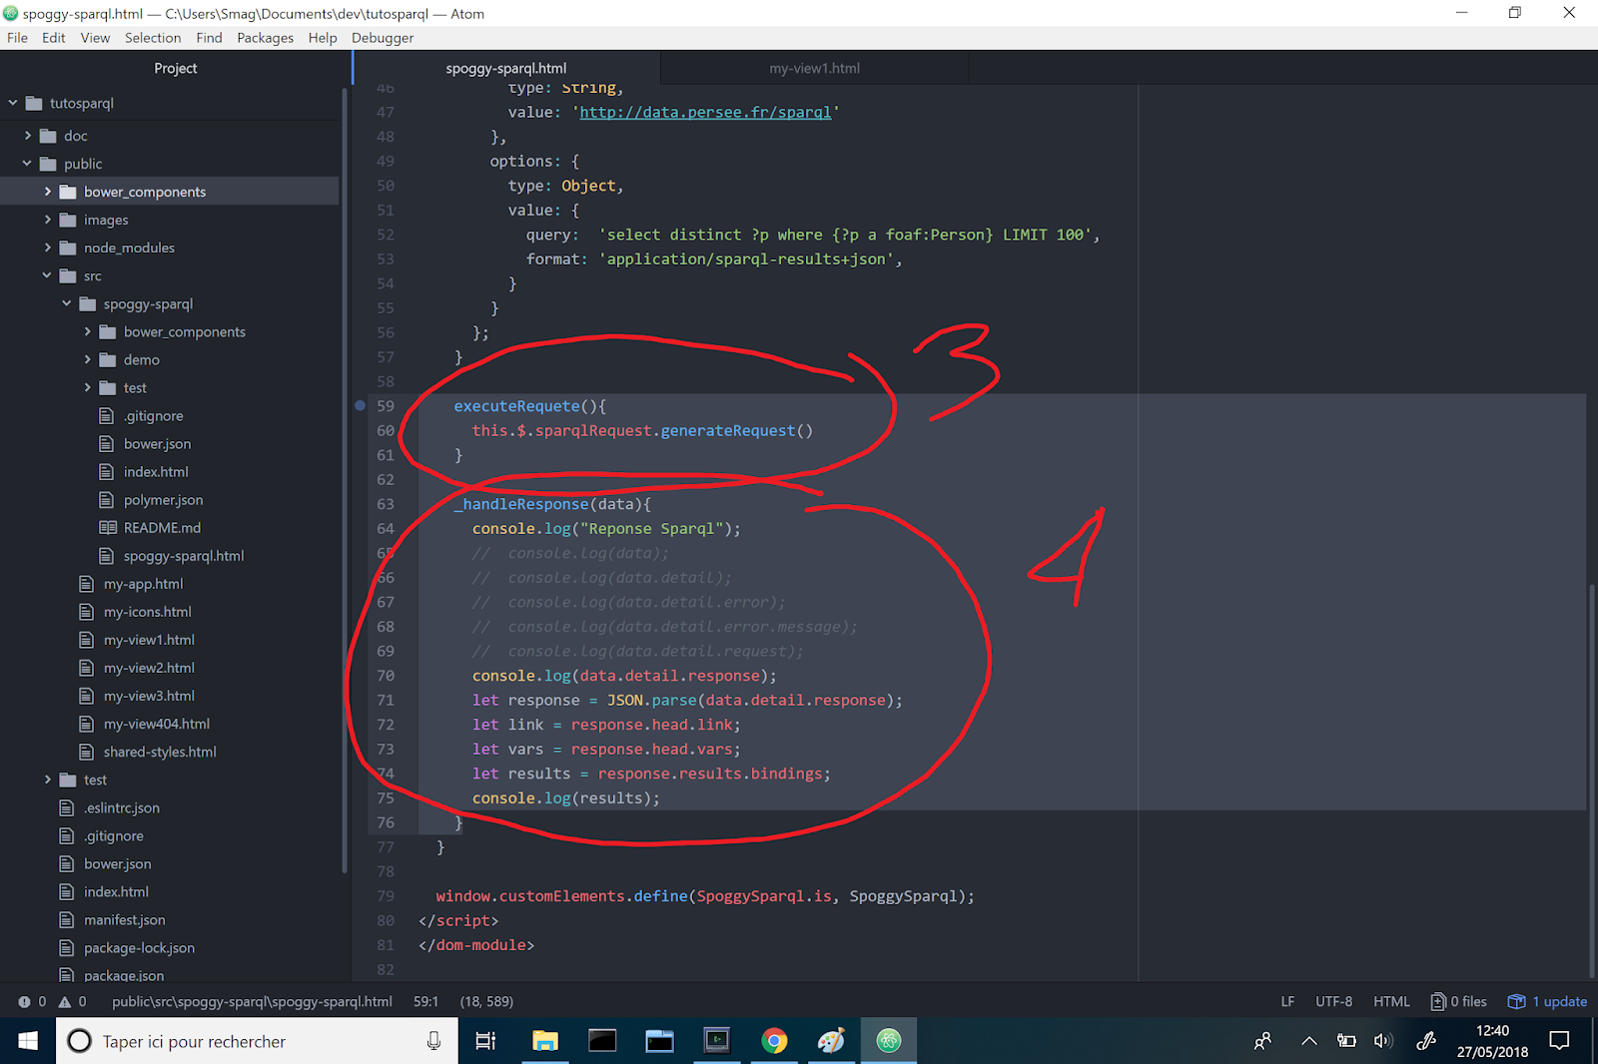Open the .gitignore file inside spoggy-sparql
Viewport: 1598px width, 1064px height.
(154, 416)
